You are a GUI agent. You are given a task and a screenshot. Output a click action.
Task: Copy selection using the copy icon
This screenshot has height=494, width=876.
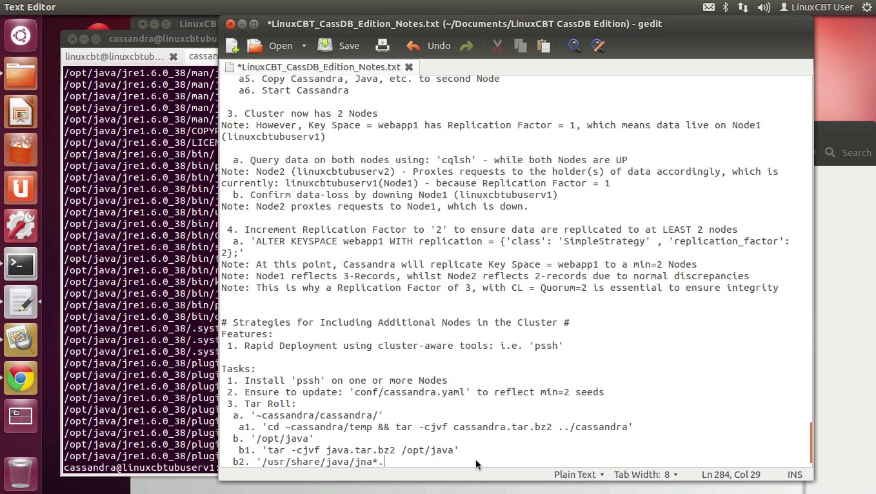pyautogui.click(x=521, y=46)
